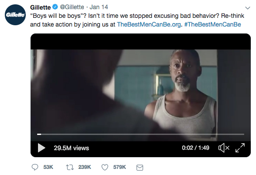Open the Gillette profile avatar

tap(15, 15)
